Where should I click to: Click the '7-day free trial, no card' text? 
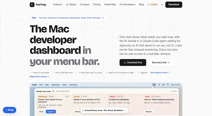click(x=90, y=72)
